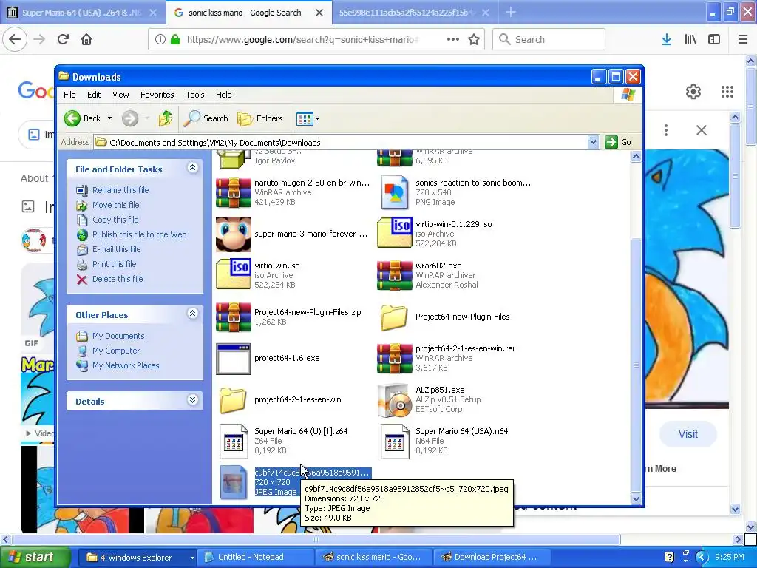Viewport: 757px width, 568px height.
Task: Select the Project64-new-Plugin-Files.zip icon
Action: pos(233,317)
